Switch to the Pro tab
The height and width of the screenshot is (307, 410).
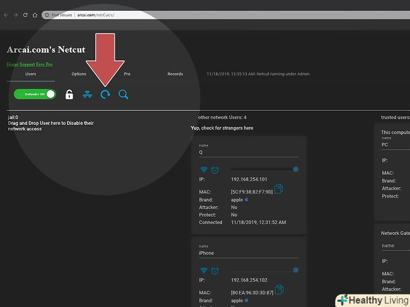(127, 74)
